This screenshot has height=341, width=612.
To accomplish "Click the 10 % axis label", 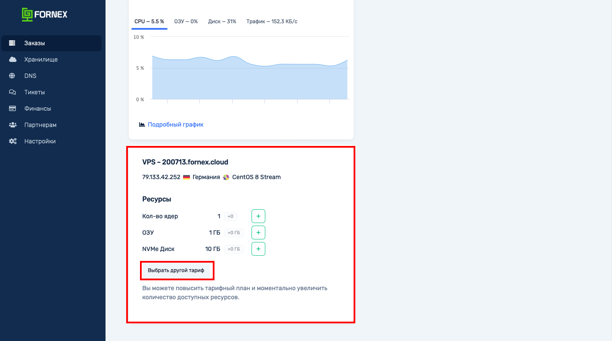I will pyautogui.click(x=139, y=37).
